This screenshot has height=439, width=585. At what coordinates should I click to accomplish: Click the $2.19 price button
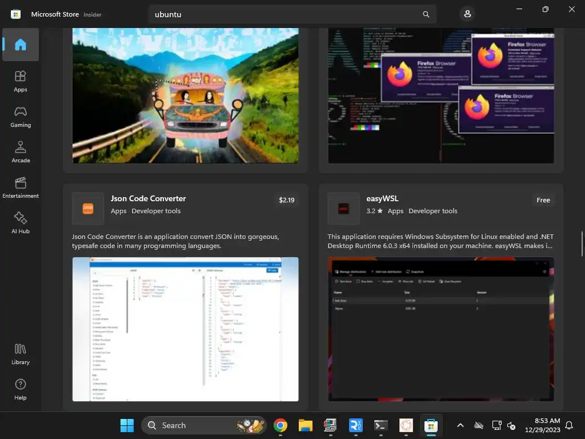pos(287,200)
